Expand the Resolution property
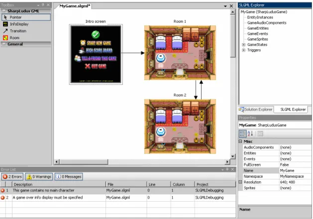The width and height of the screenshot is (313, 219). [240, 182]
